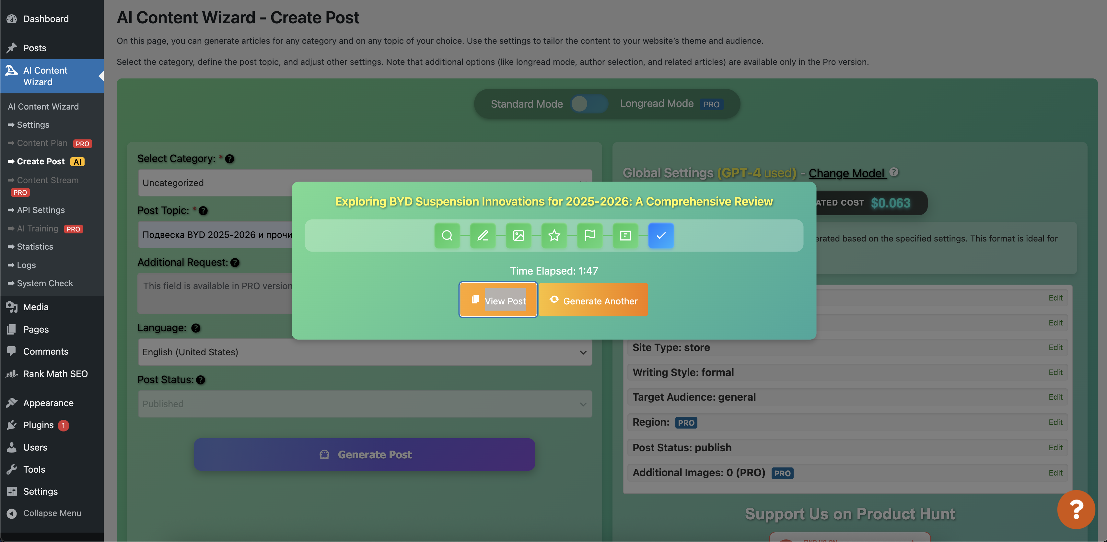Click the Generate Post button

(x=365, y=455)
